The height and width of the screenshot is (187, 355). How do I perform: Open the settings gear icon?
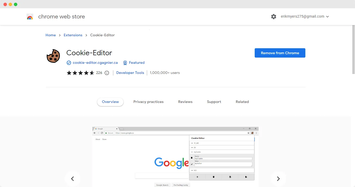[274, 17]
